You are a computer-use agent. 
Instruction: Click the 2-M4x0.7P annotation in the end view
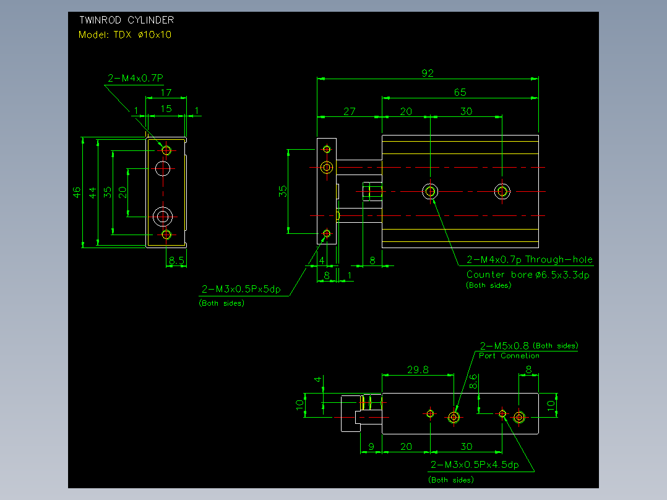tap(136, 78)
